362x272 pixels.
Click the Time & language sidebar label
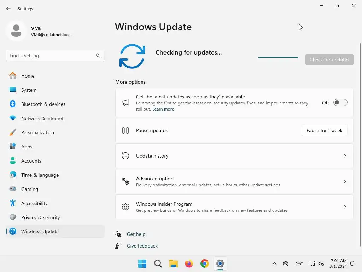[40, 175]
